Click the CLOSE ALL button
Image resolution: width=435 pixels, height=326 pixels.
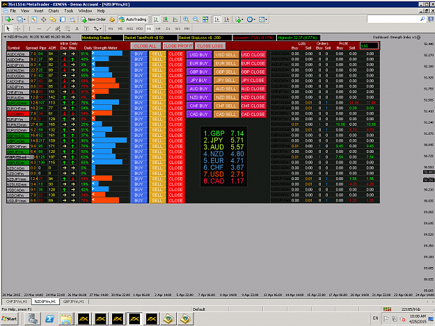point(145,46)
